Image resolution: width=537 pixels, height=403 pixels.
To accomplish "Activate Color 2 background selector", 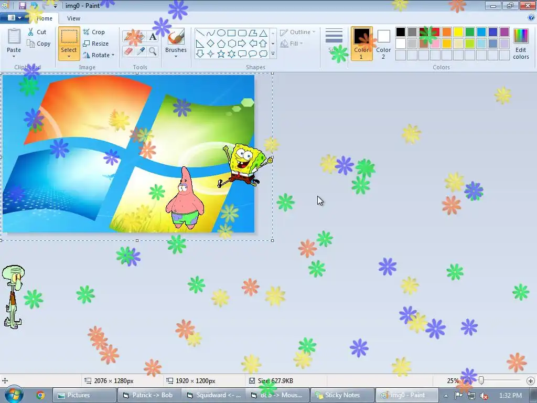I will pos(383,44).
